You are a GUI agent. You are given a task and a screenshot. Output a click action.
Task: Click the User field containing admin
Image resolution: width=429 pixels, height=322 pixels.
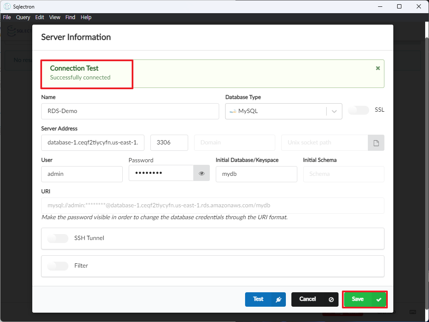click(82, 174)
